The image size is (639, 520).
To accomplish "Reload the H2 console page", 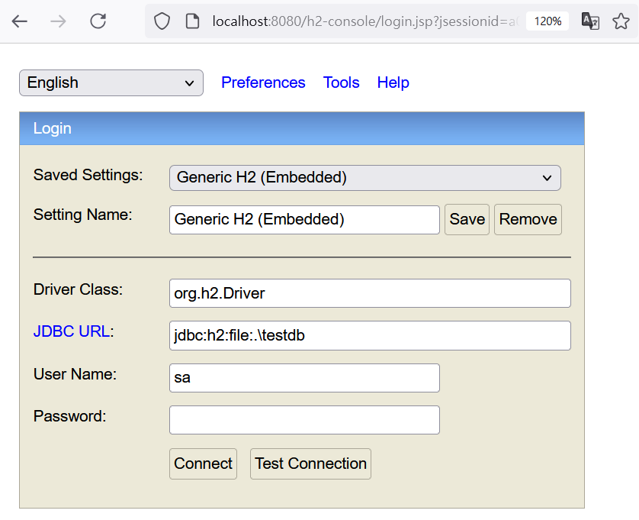I will pos(98,21).
